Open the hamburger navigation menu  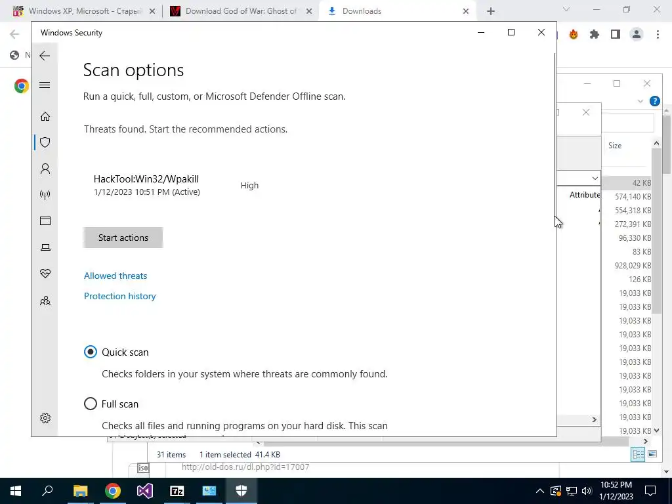tap(45, 85)
